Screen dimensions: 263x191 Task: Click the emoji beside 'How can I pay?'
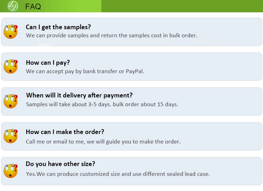click(11, 66)
